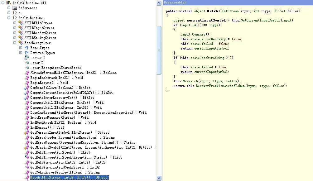Follow the IIntStream type link in signature
Screen dimensions: 313x181
229,11
